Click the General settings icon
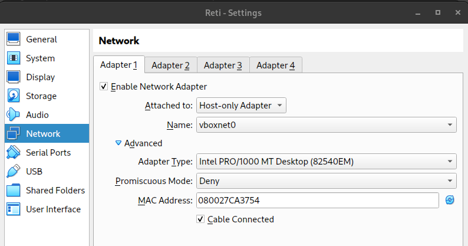This screenshot has height=246, width=468. 14,40
